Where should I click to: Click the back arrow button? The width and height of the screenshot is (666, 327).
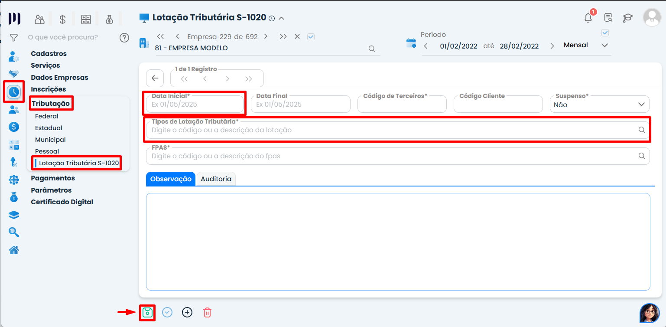[x=155, y=78]
